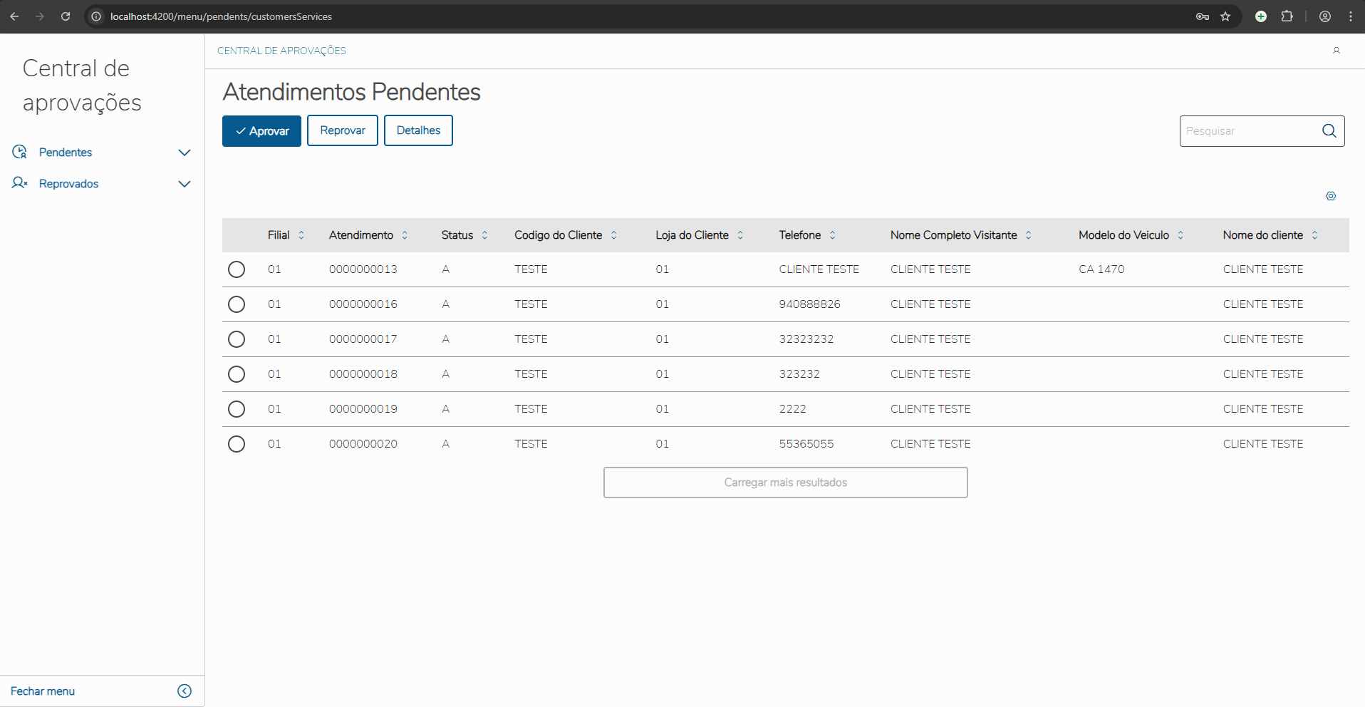Image resolution: width=1365 pixels, height=707 pixels.
Task: Sort by Filial column using its sort arrows
Action: click(x=301, y=235)
